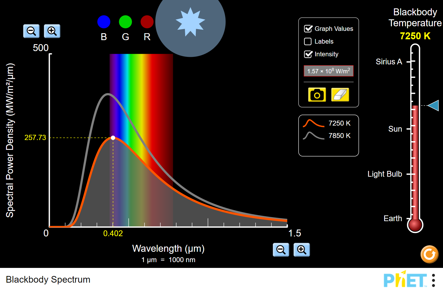This screenshot has width=443, height=291.
Task: Zoom out the vertical axis
Action: point(31,31)
